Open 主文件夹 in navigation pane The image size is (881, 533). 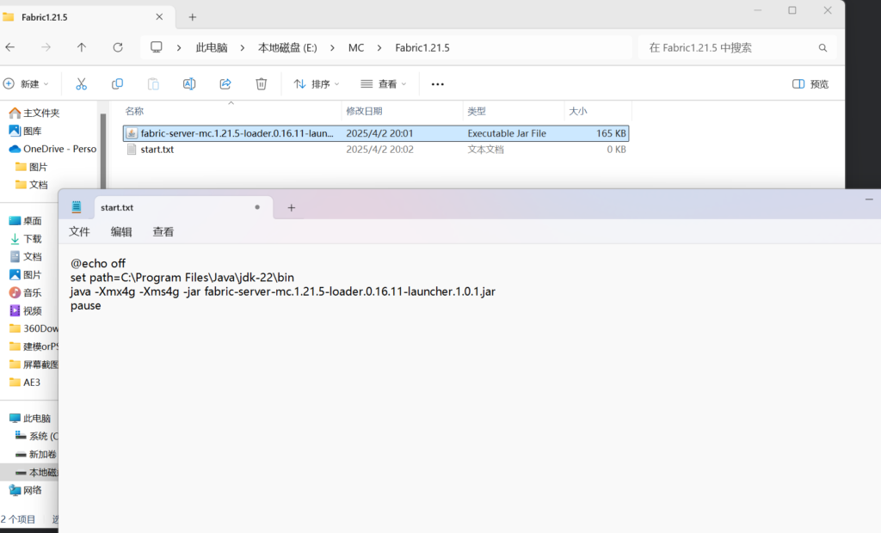point(34,113)
